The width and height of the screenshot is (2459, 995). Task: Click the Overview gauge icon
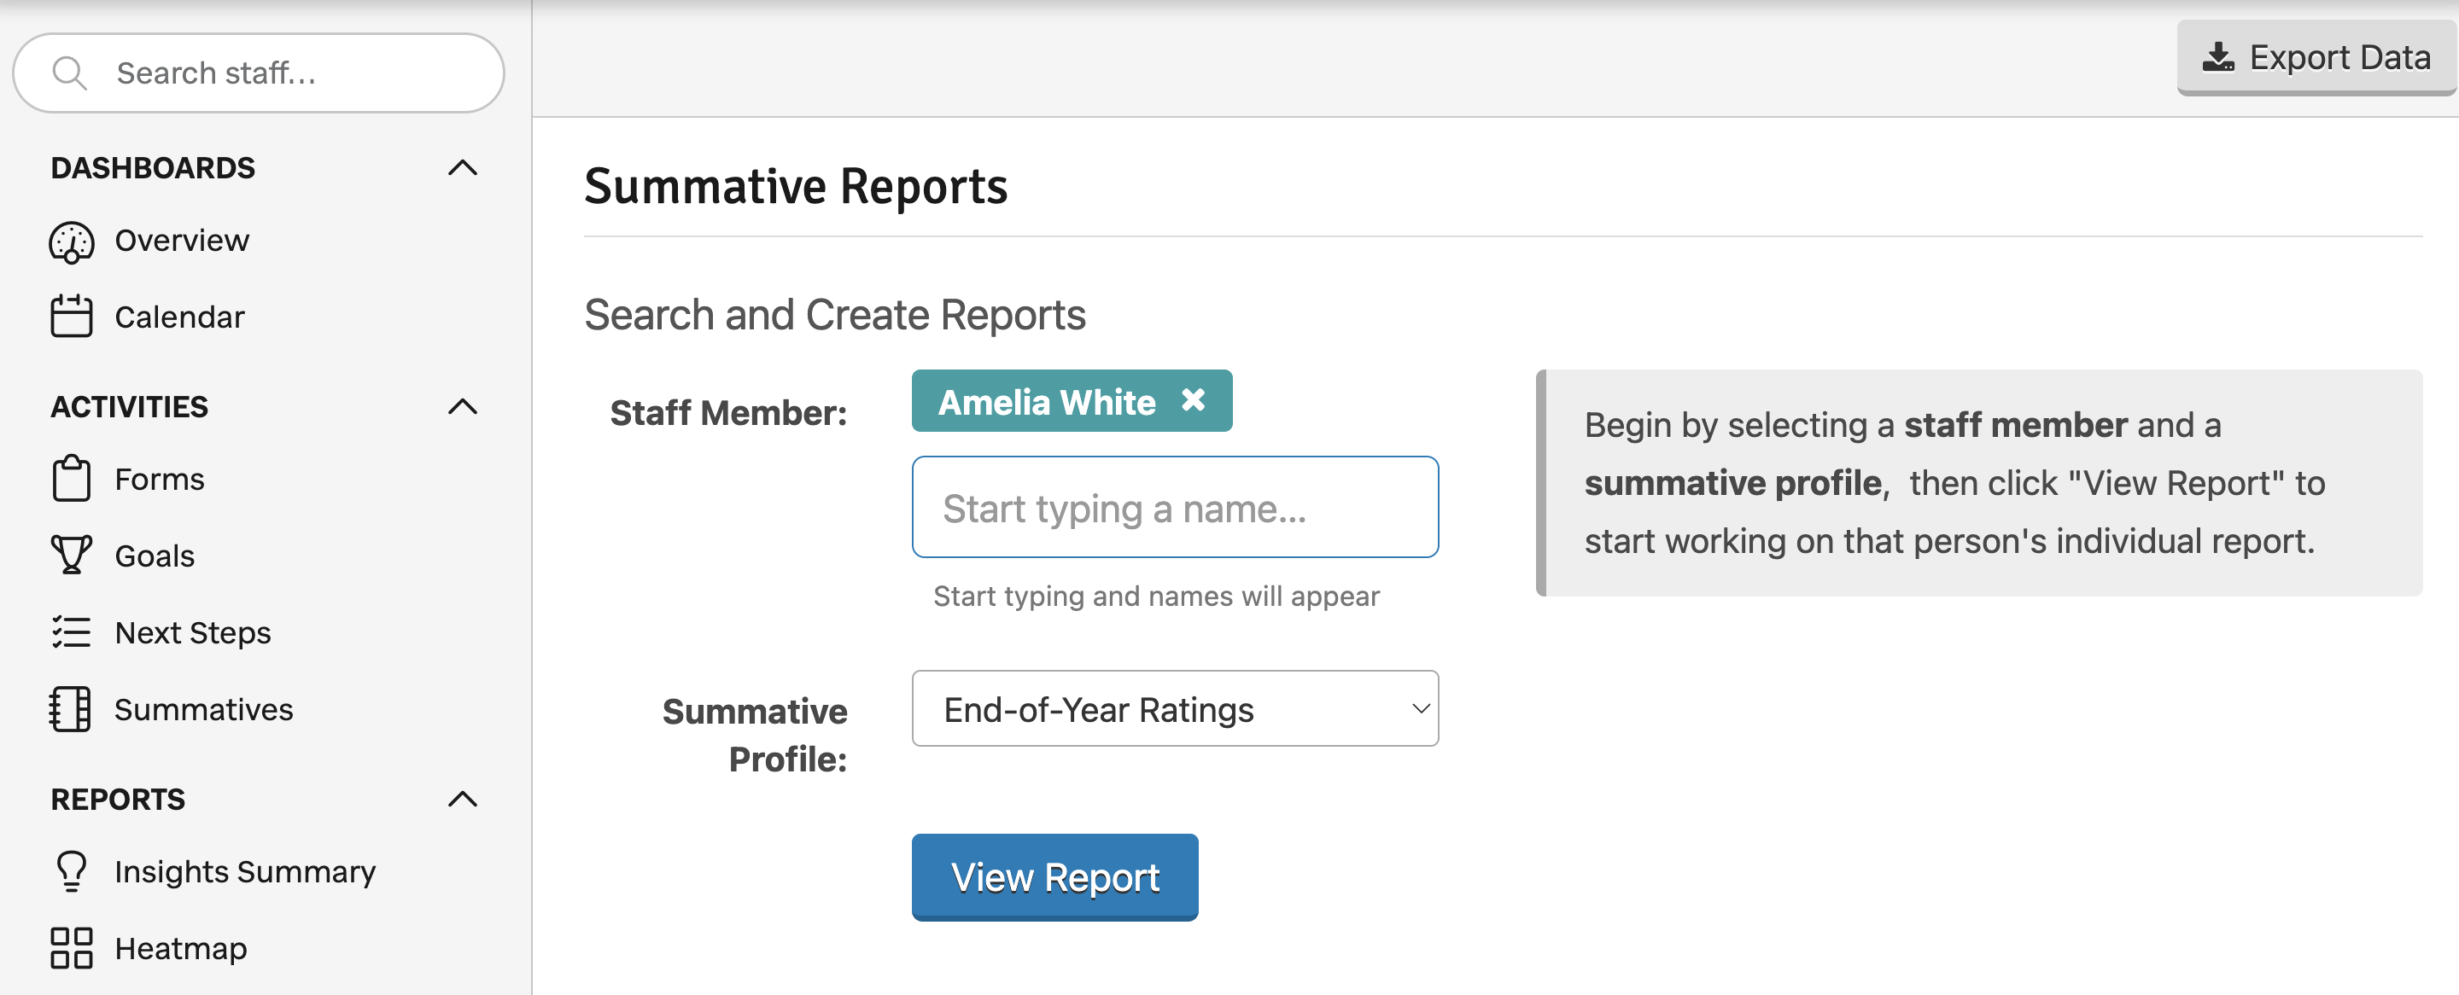click(72, 242)
